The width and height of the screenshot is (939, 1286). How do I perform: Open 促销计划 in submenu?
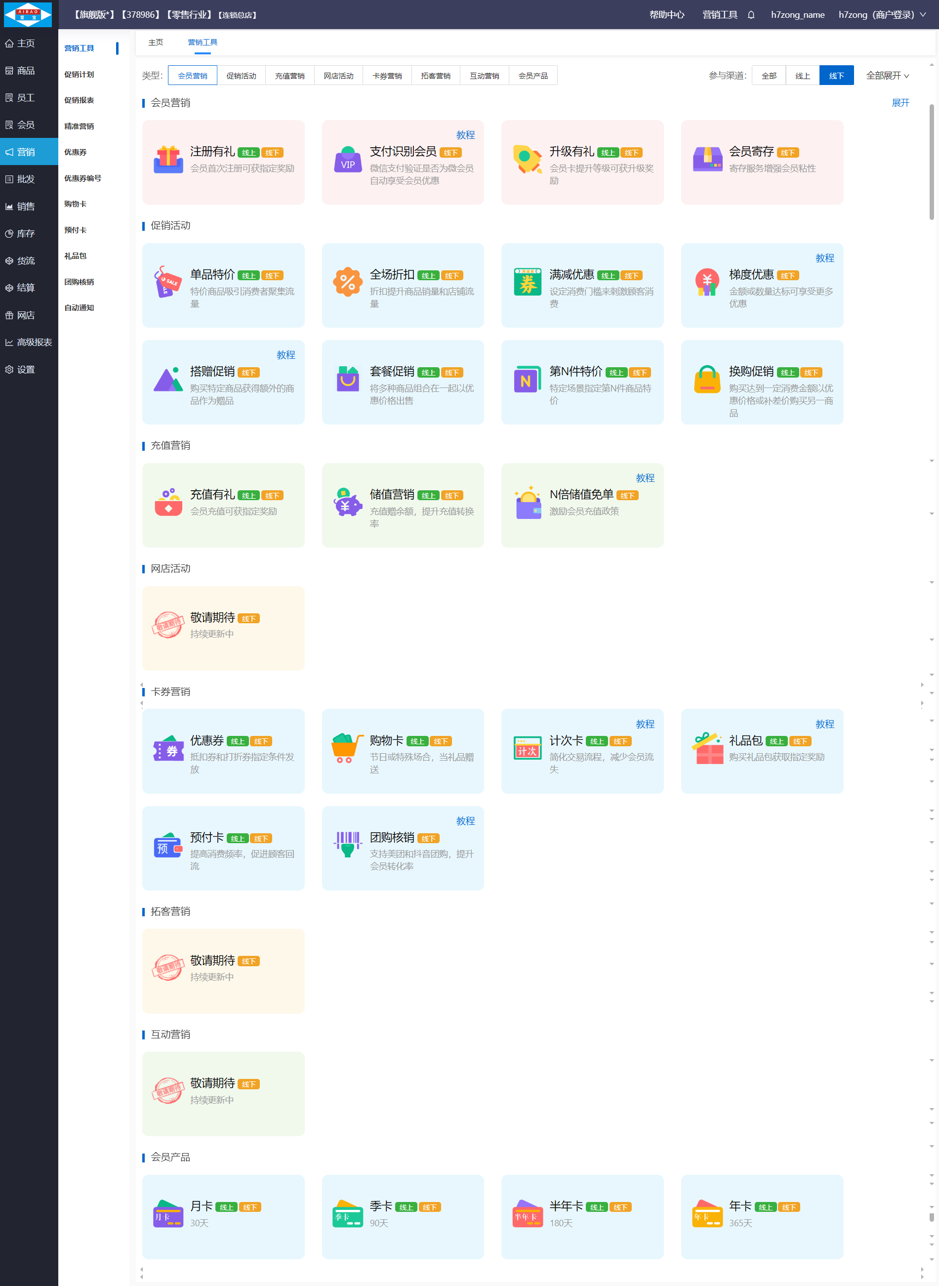tap(79, 75)
